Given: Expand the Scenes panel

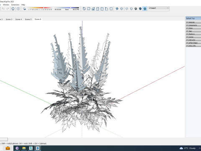Looking at the screenshot, I should click(193, 37).
